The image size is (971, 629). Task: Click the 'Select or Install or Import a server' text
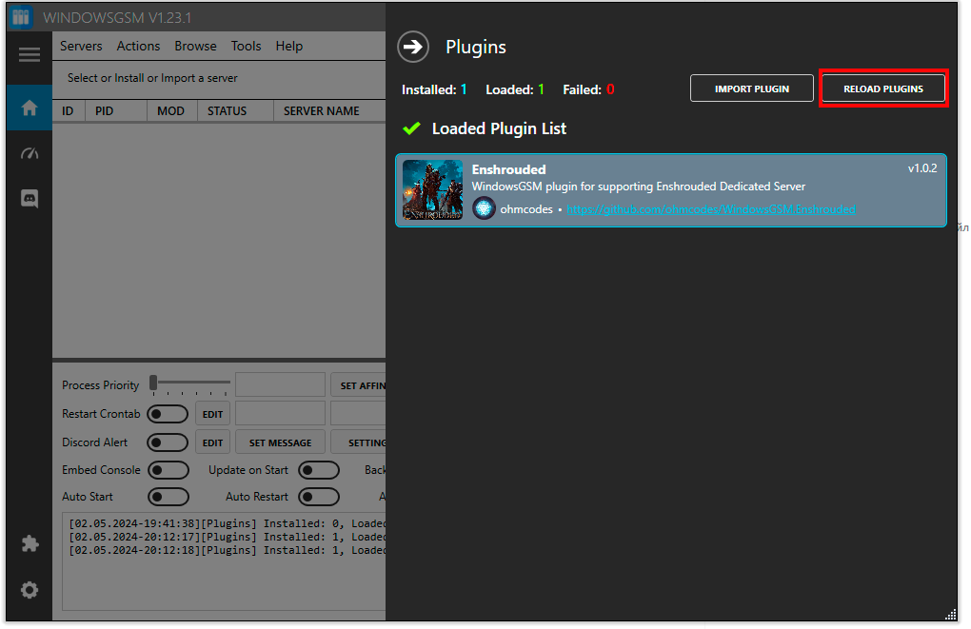coord(152,78)
